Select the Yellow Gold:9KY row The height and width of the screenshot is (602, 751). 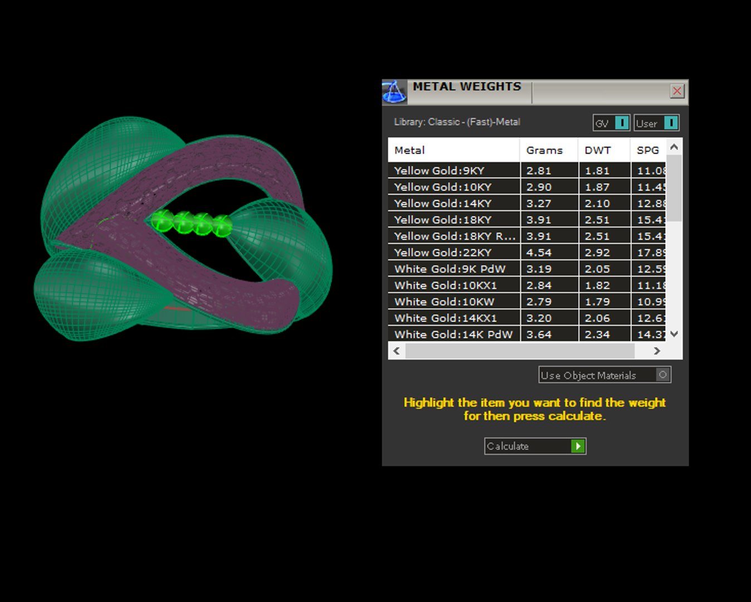pyautogui.click(x=527, y=171)
